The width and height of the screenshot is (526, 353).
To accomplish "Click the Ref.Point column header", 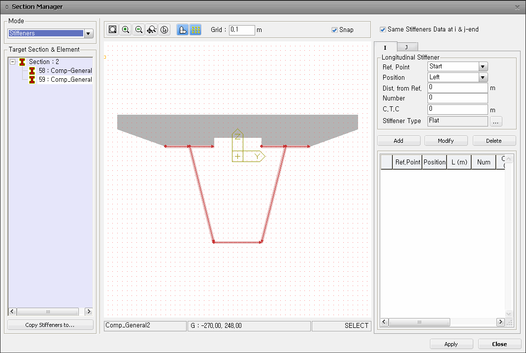I will point(407,162).
